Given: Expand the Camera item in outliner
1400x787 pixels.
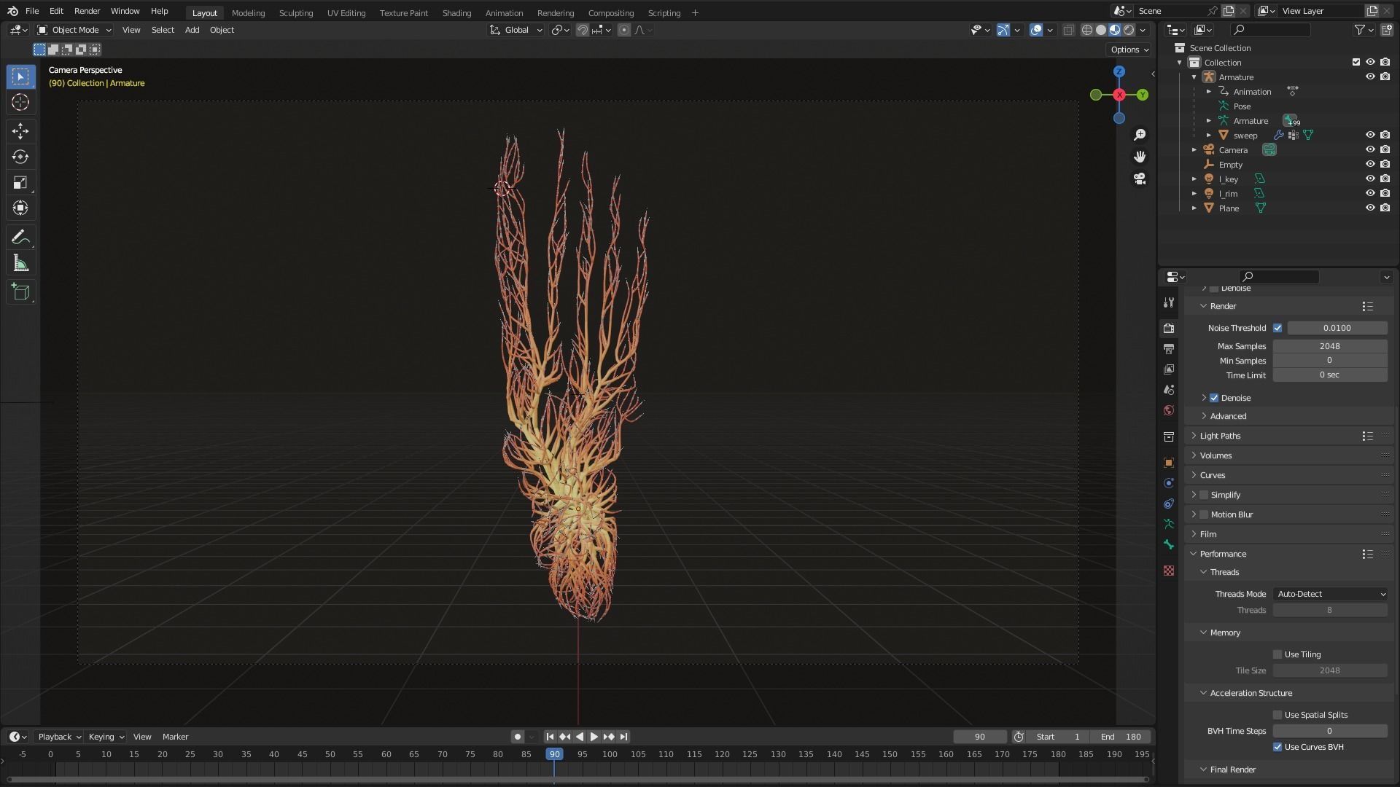Looking at the screenshot, I should 1194,150.
